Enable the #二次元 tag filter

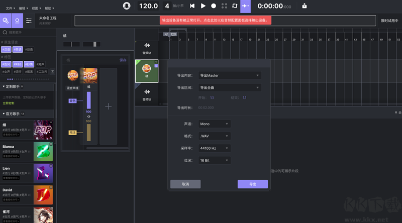[42, 71]
